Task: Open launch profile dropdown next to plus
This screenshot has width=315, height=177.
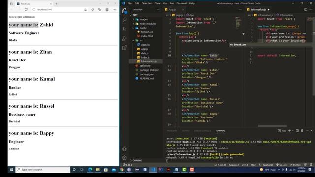Action: (293, 131)
